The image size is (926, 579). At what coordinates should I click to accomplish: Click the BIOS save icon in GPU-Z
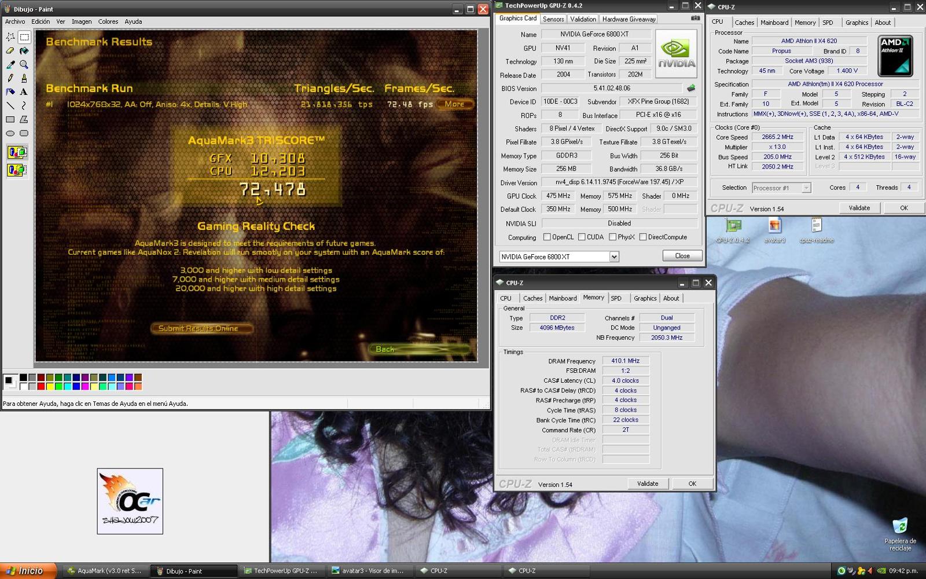pyautogui.click(x=690, y=89)
